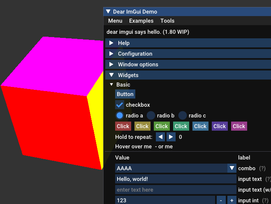The width and height of the screenshot is (271, 204).
Task: Focus the input int field showing 123
Action: point(165,200)
